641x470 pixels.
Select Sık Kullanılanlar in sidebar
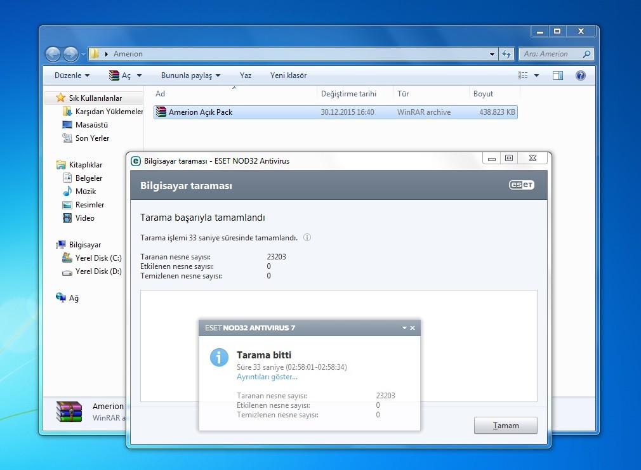pos(95,98)
